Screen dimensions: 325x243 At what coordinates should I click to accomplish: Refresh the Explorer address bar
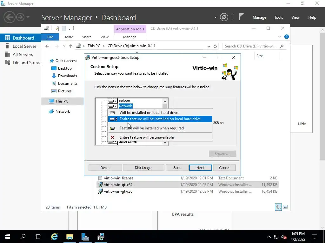[x=215, y=46]
